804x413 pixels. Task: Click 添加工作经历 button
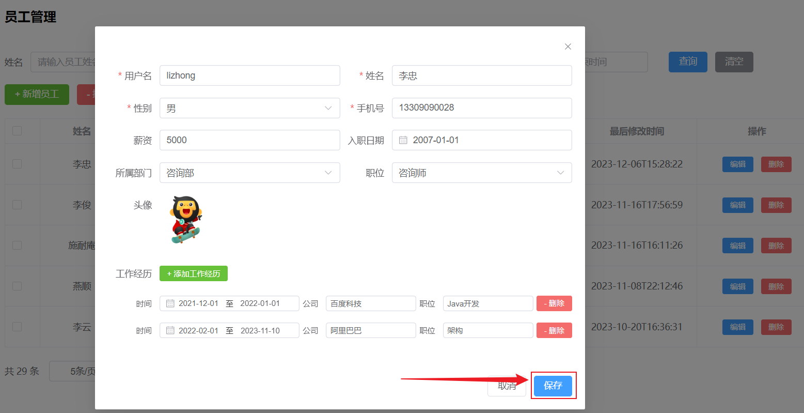pos(194,273)
